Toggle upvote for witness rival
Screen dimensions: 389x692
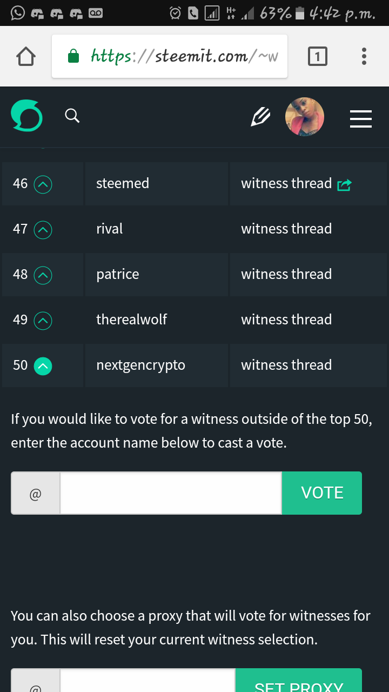tap(43, 230)
